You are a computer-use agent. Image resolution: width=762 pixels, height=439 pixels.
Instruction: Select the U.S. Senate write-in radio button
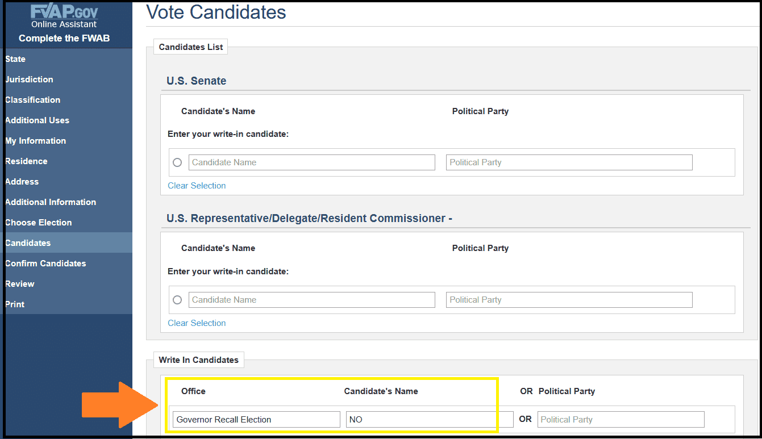177,162
